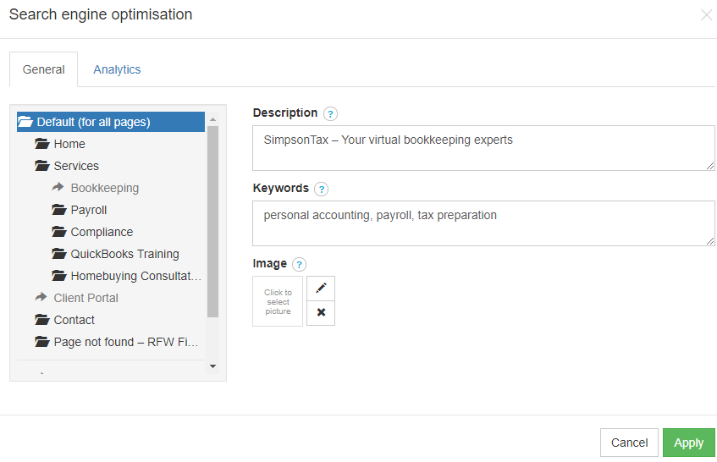Click the X remove image icon
The height and width of the screenshot is (462, 717).
pyautogui.click(x=320, y=313)
